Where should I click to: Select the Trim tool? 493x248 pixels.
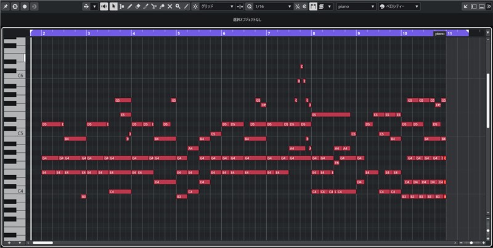145,6
